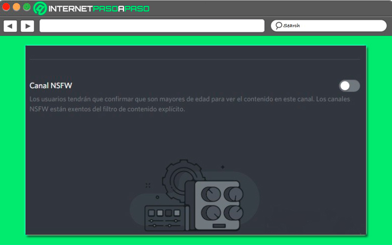This screenshot has width=392, height=245.
Task: Select the Canal NSFW heading text
Action: [51, 85]
